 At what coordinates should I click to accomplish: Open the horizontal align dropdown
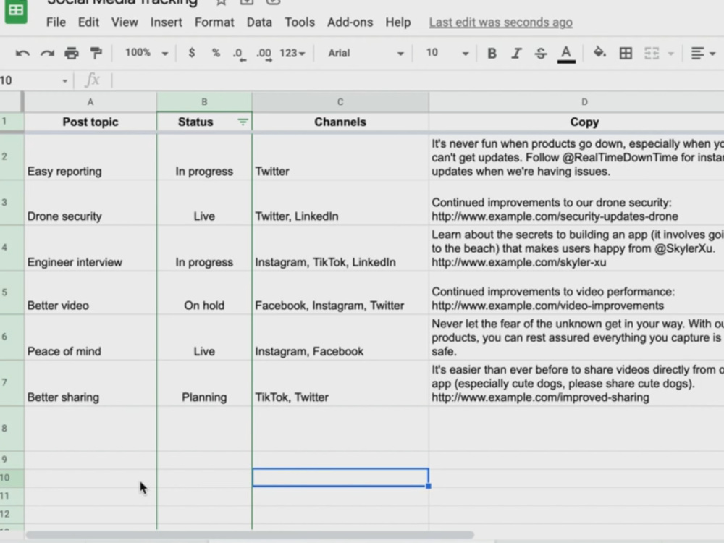[703, 54]
